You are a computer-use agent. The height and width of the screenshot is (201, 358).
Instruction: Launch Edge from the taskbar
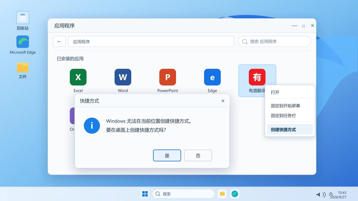coord(235,194)
